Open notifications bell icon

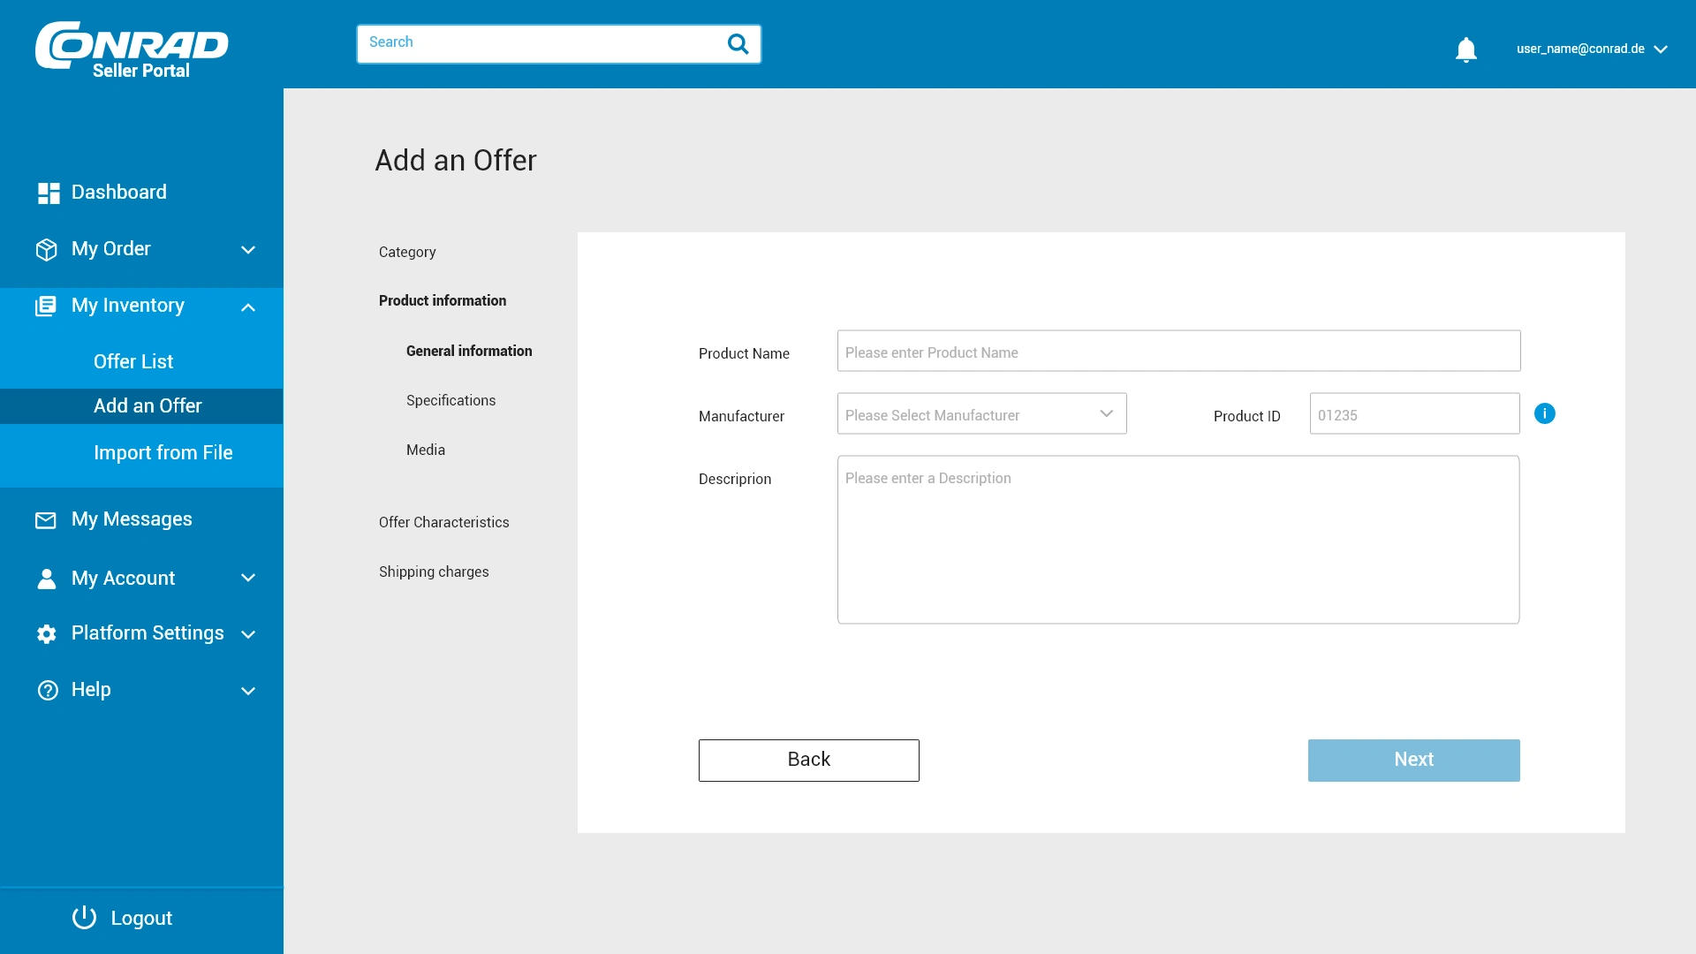pyautogui.click(x=1466, y=49)
